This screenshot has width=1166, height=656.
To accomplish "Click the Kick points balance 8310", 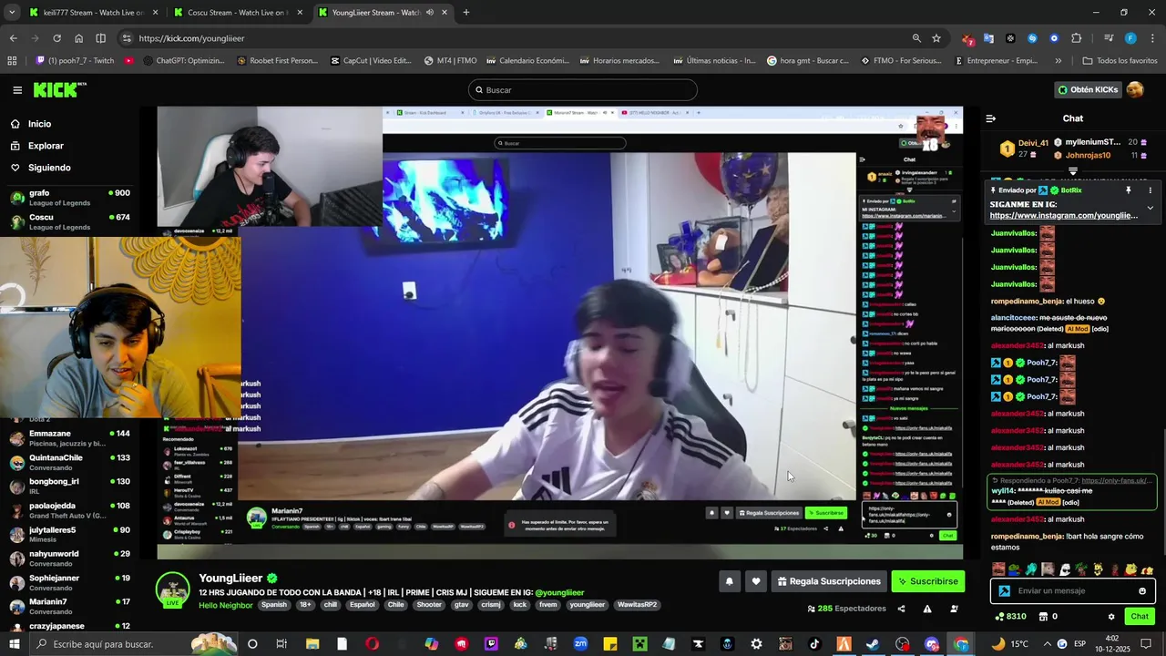I will 1010,617.
